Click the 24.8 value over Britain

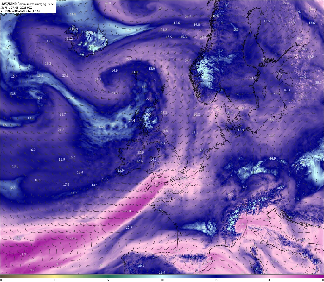(165, 131)
